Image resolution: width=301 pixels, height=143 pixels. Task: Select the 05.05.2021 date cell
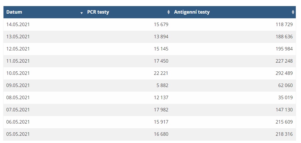coord(18,134)
